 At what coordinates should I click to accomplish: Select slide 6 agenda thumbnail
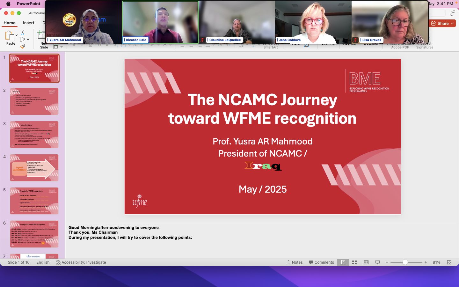(x=34, y=234)
